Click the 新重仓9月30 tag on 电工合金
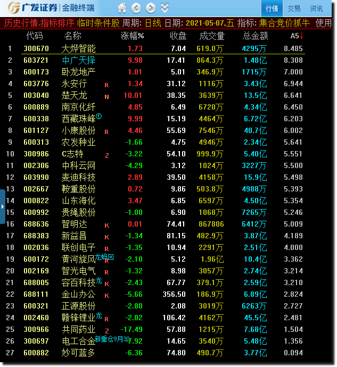The image size is (337, 367). coord(112,339)
